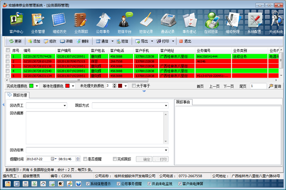Click the 退出 exit toolbar button
This screenshot has height=190, width=286.
[x=185, y=41]
